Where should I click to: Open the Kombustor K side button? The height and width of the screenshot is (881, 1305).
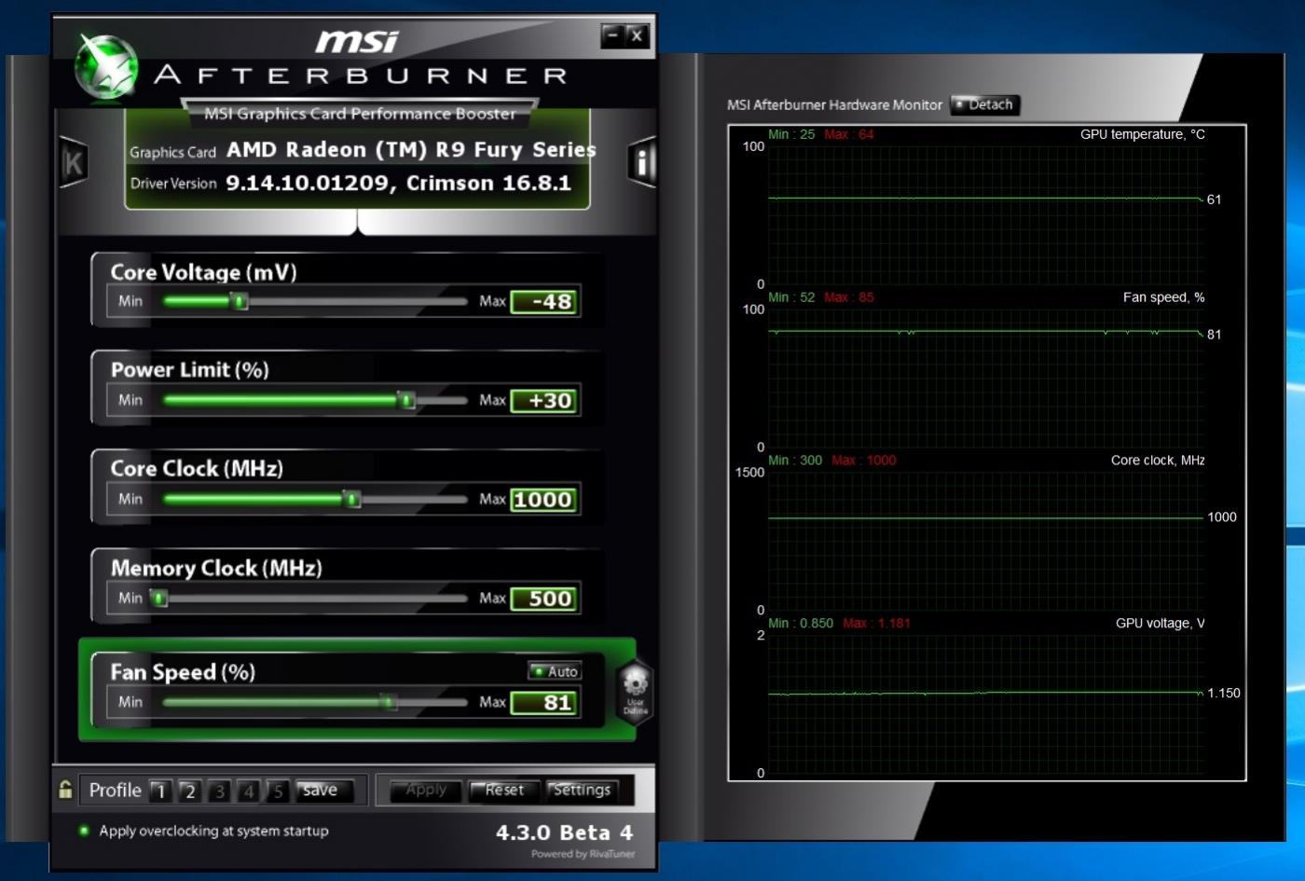[74, 162]
